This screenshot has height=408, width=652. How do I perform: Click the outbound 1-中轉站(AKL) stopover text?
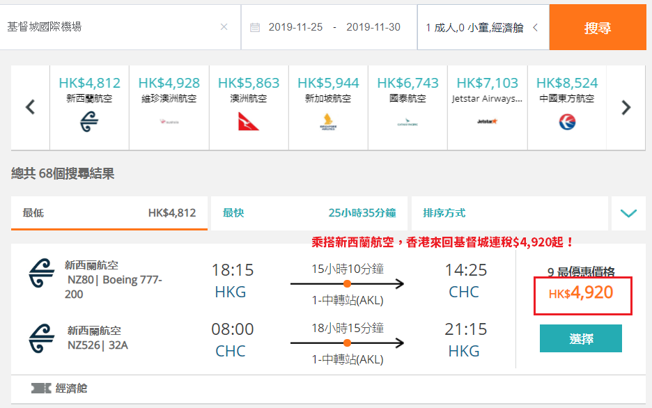(x=348, y=300)
